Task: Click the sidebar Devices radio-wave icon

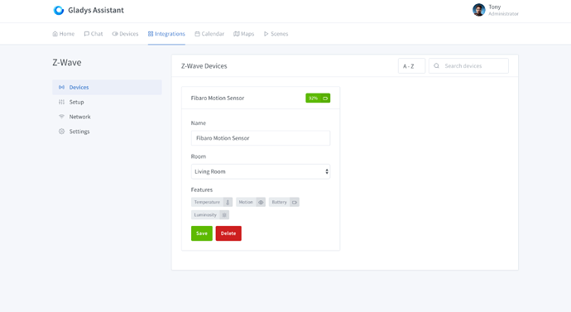Action: click(61, 88)
